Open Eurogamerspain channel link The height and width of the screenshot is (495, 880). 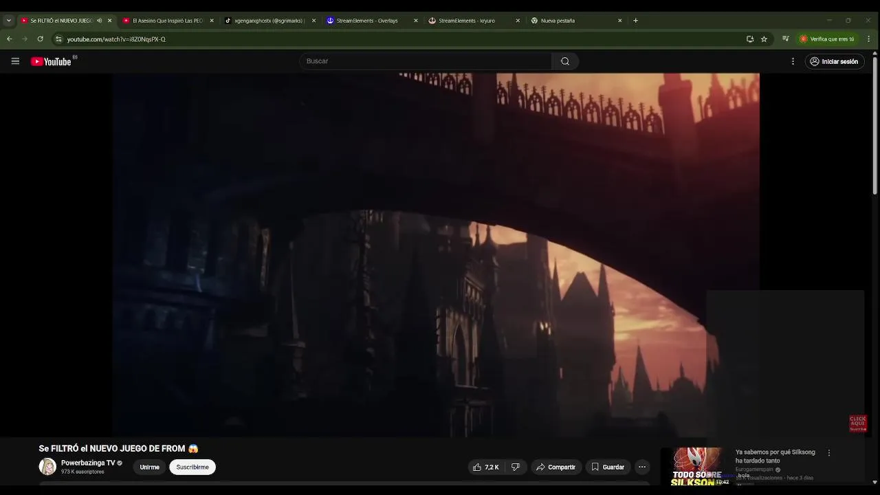[754, 470]
